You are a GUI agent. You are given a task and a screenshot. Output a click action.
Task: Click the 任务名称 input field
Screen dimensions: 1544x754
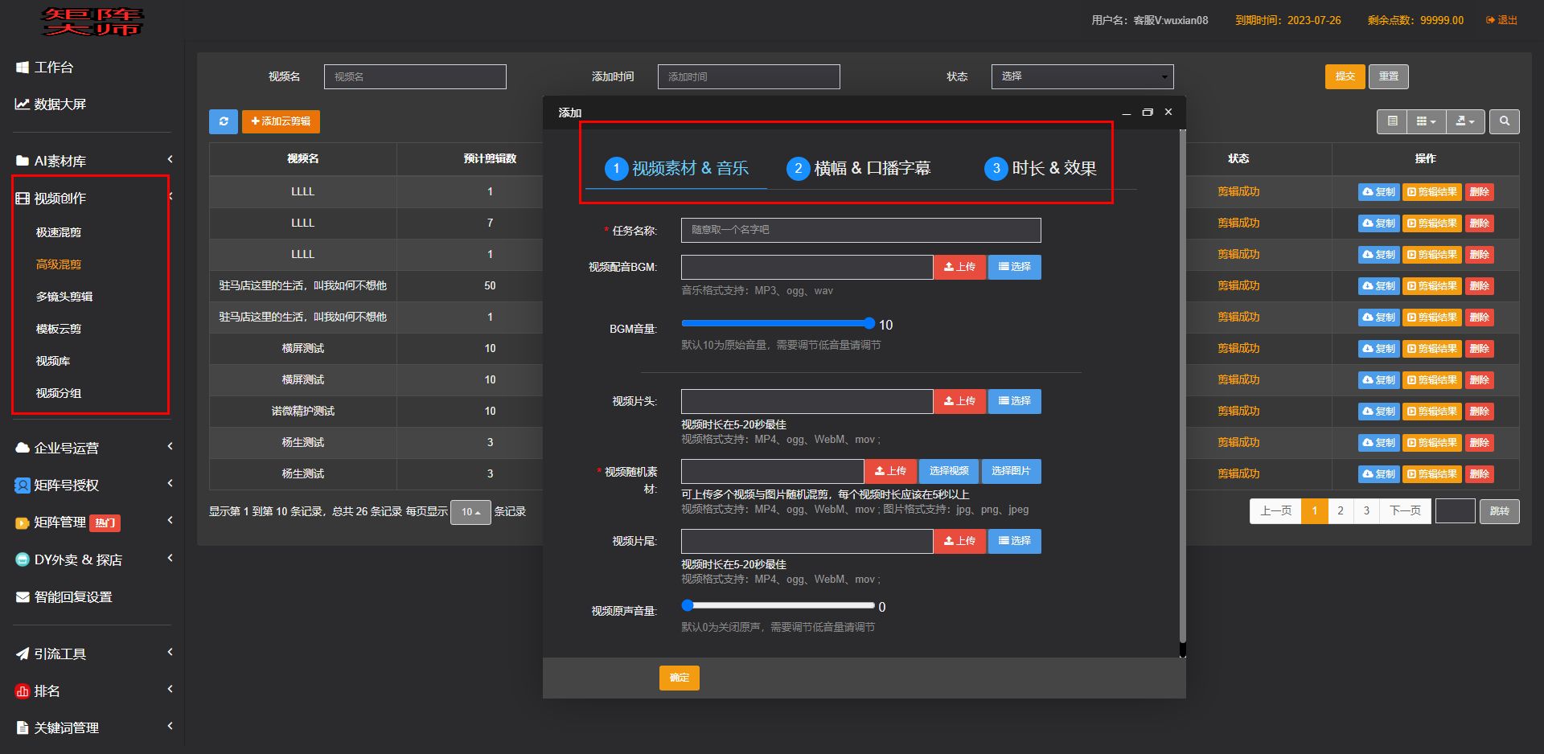(860, 230)
